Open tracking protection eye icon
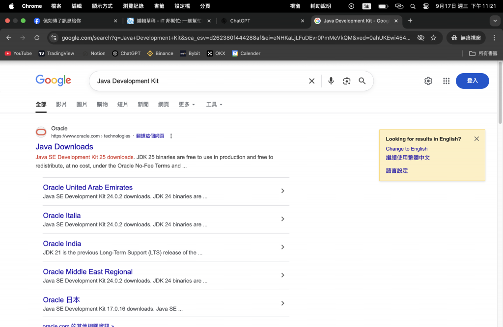Image resolution: width=503 pixels, height=327 pixels. [x=420, y=38]
